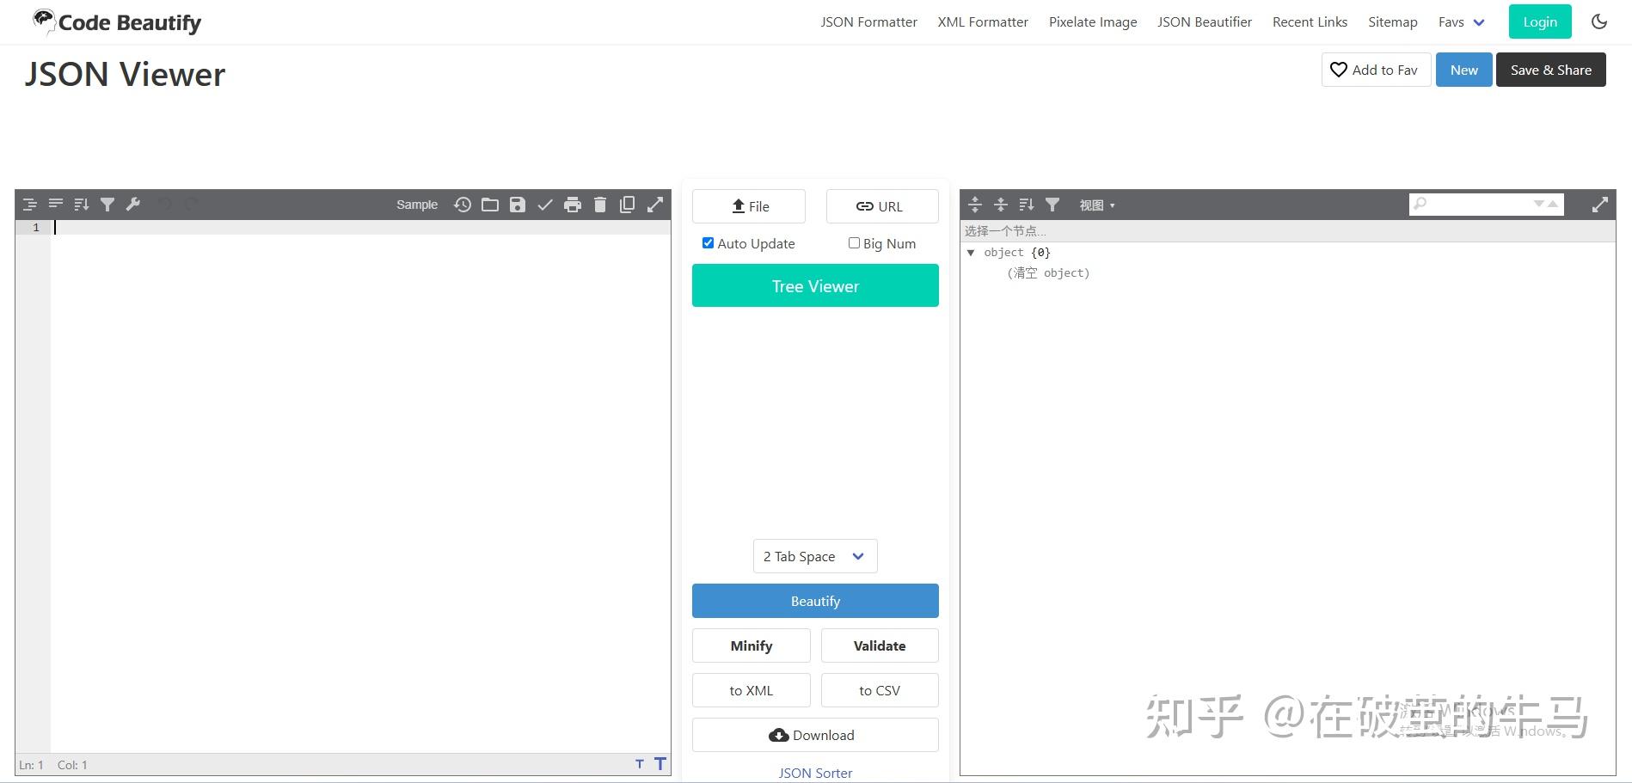Click the filter icon in the tree panel toolbar

tap(1052, 205)
